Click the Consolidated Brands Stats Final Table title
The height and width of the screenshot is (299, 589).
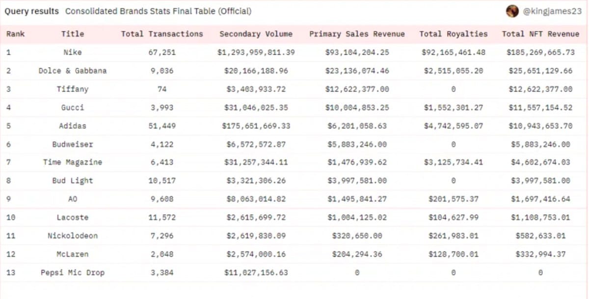(158, 11)
